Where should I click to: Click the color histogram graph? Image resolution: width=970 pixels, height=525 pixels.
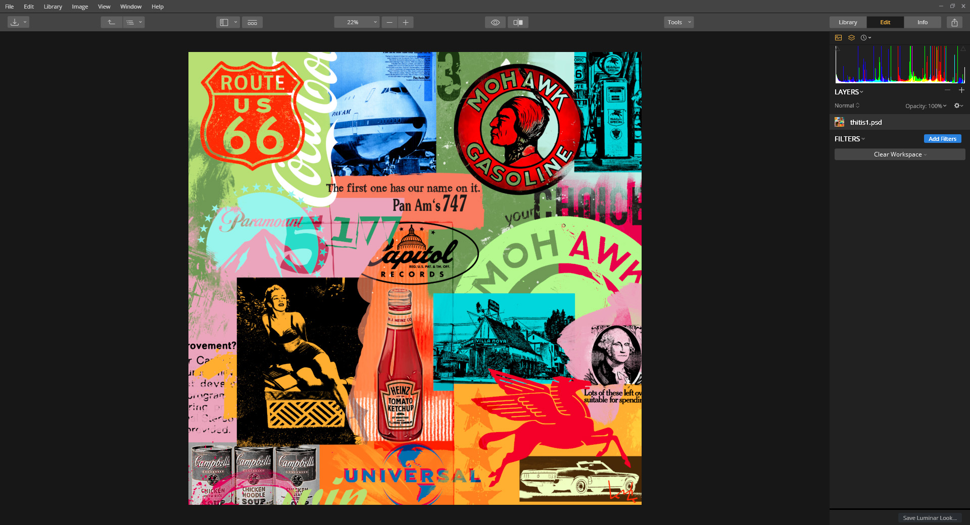(900, 64)
